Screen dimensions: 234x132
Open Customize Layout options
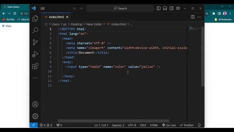(x=178, y=8)
